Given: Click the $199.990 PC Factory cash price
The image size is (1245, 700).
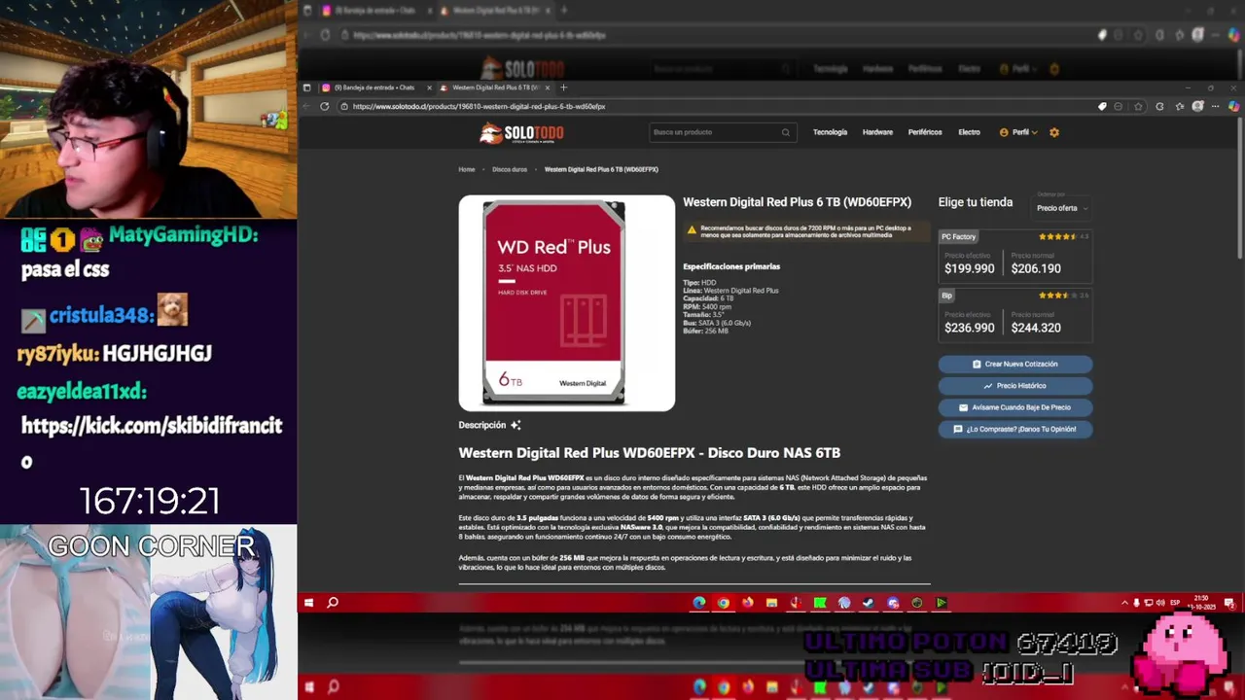Looking at the screenshot, I should (970, 269).
